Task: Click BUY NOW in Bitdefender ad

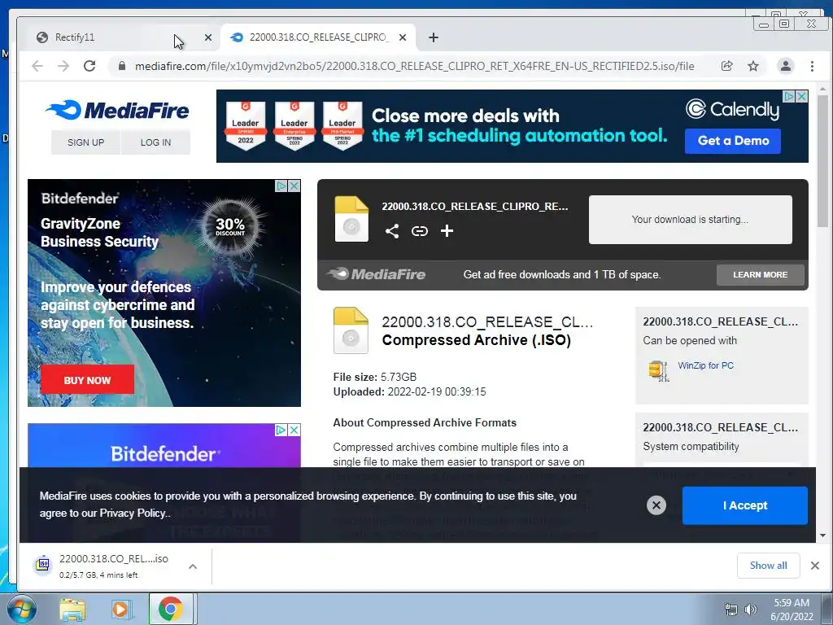Action: 87,380
